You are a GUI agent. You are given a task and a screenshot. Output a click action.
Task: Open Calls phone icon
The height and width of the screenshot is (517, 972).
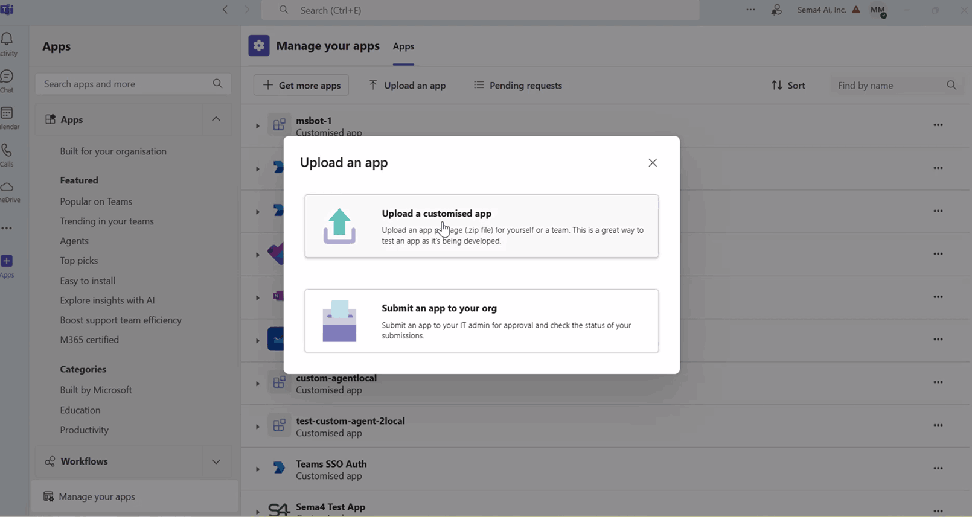tap(7, 151)
